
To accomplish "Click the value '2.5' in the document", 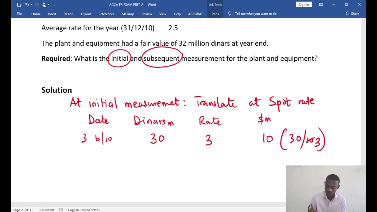I will coord(173,28).
